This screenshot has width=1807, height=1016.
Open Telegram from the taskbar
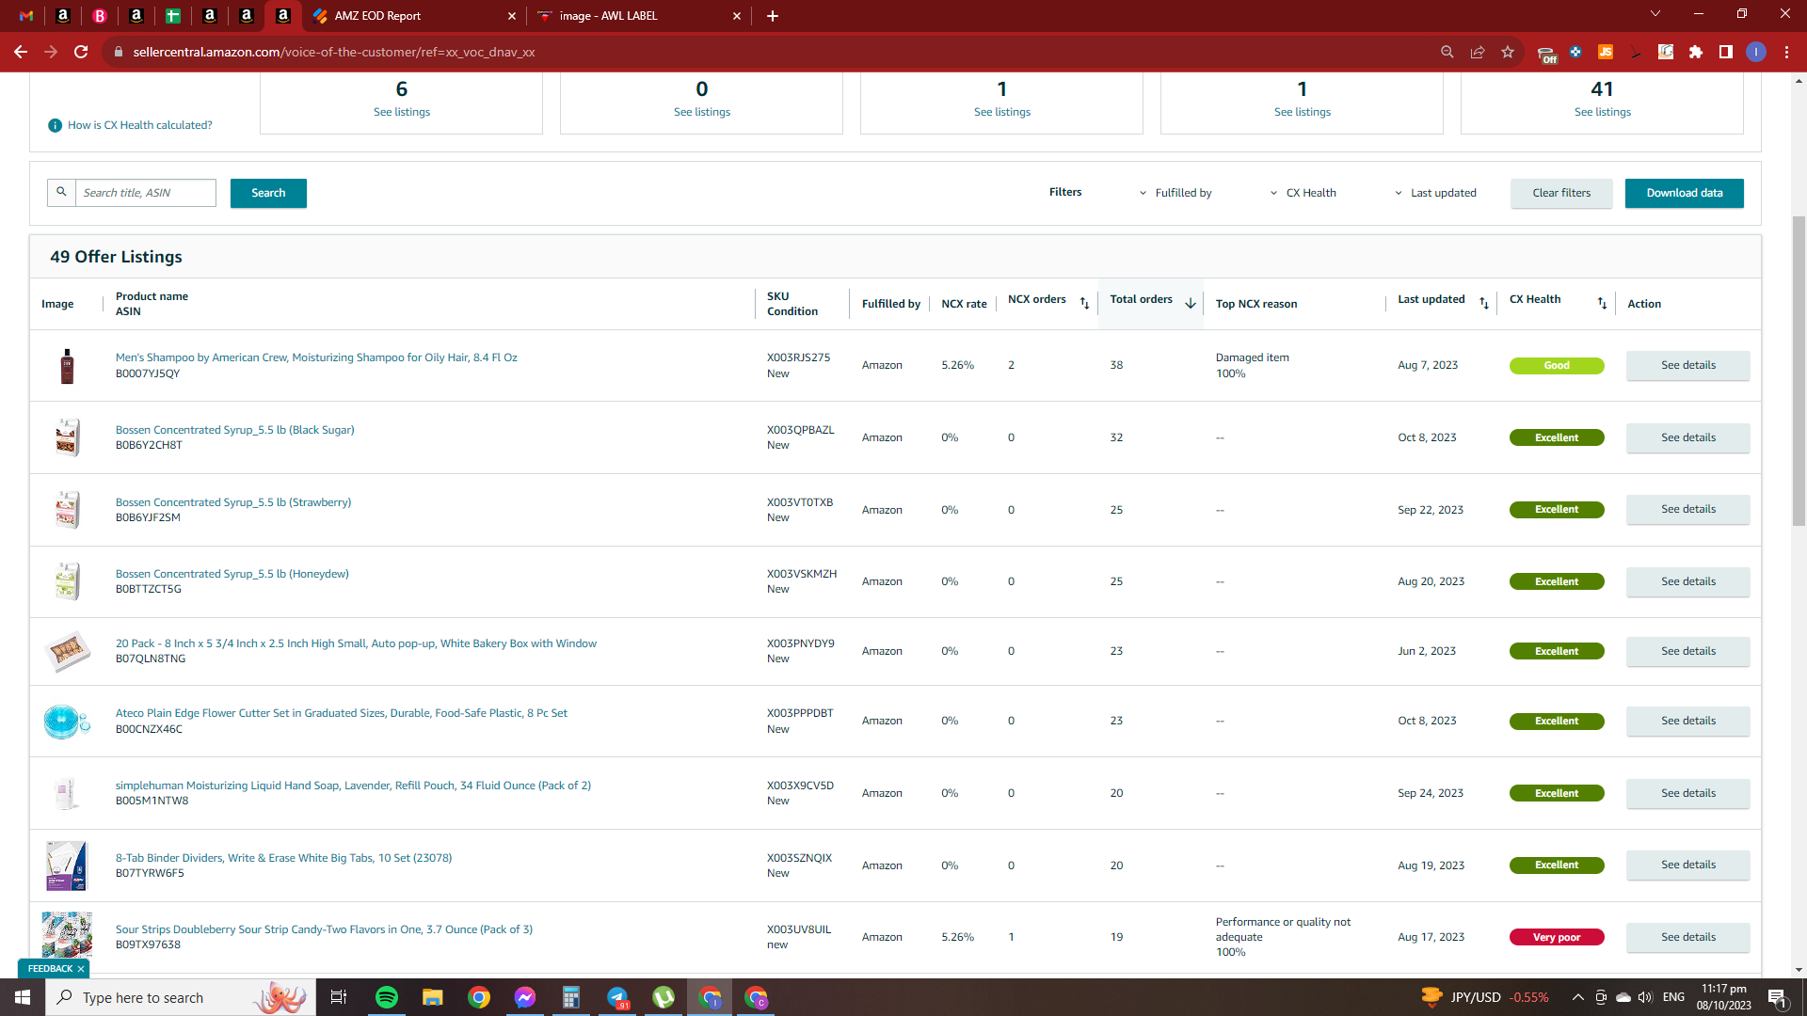coord(617,997)
